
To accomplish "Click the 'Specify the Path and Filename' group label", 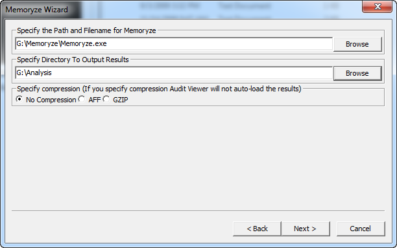I will [x=86, y=30].
